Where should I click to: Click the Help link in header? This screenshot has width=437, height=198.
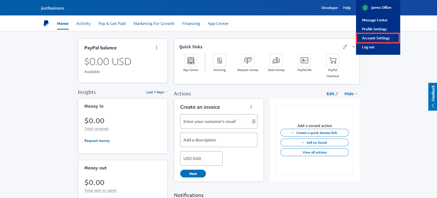point(347,8)
